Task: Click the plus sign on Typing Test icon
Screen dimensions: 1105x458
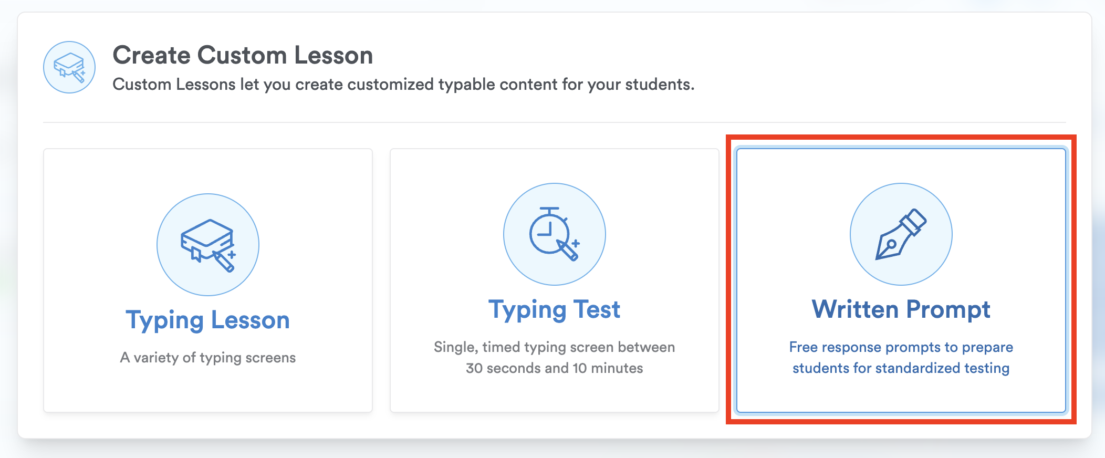Action: tap(576, 243)
